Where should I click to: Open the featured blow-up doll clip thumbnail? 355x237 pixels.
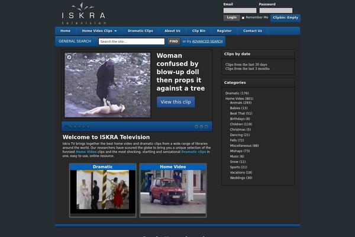pyautogui.click(x=108, y=85)
